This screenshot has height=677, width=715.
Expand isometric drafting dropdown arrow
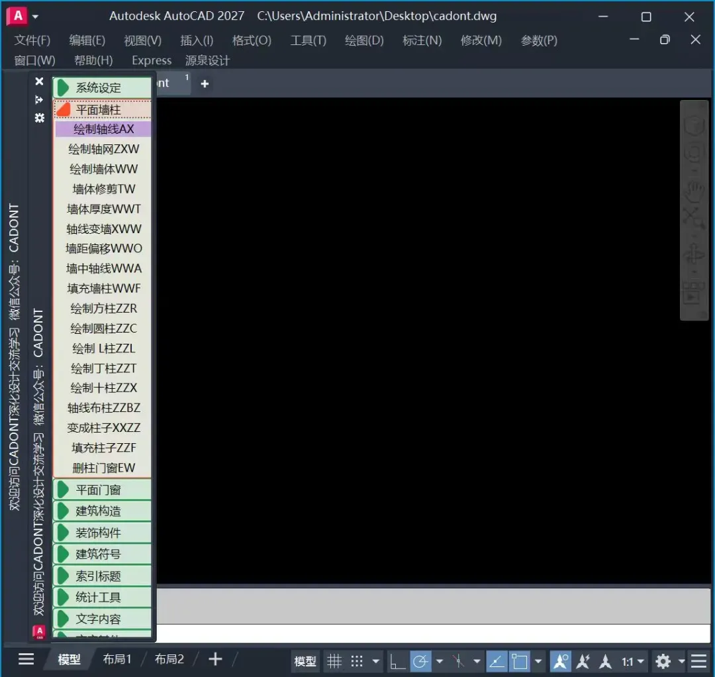pyautogui.click(x=477, y=661)
